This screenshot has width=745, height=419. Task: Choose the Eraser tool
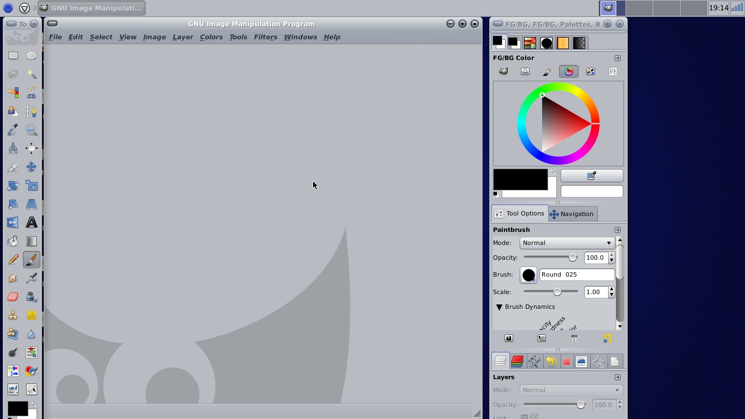tap(13, 297)
